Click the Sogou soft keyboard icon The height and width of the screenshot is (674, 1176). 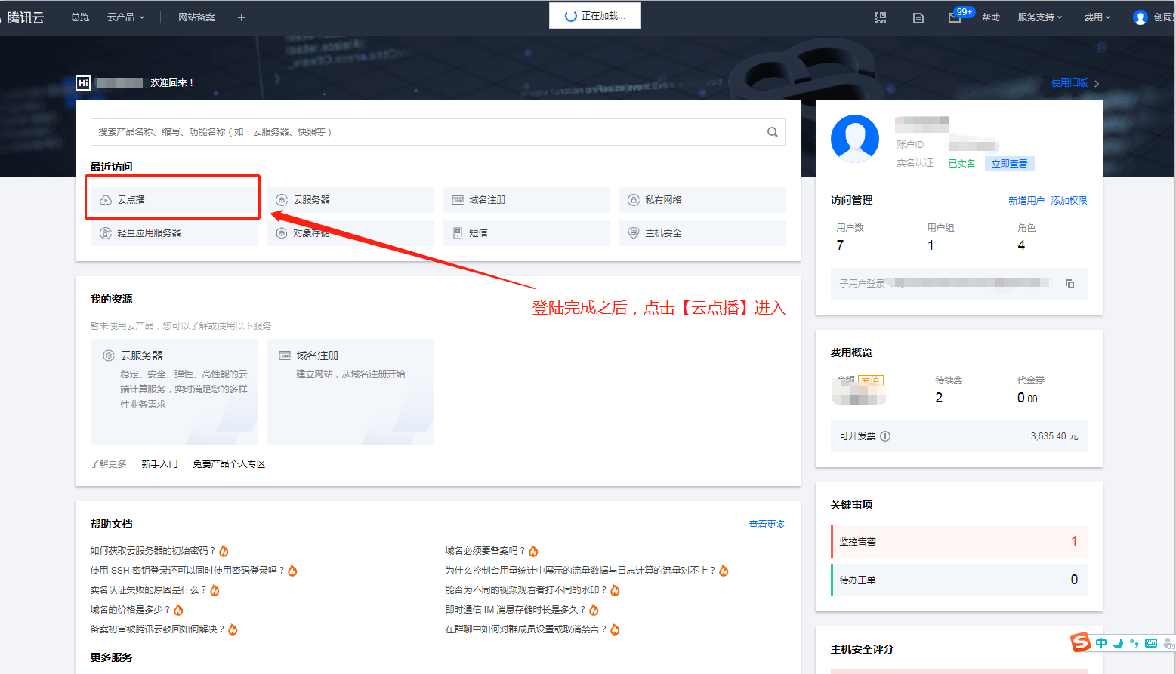point(1150,643)
